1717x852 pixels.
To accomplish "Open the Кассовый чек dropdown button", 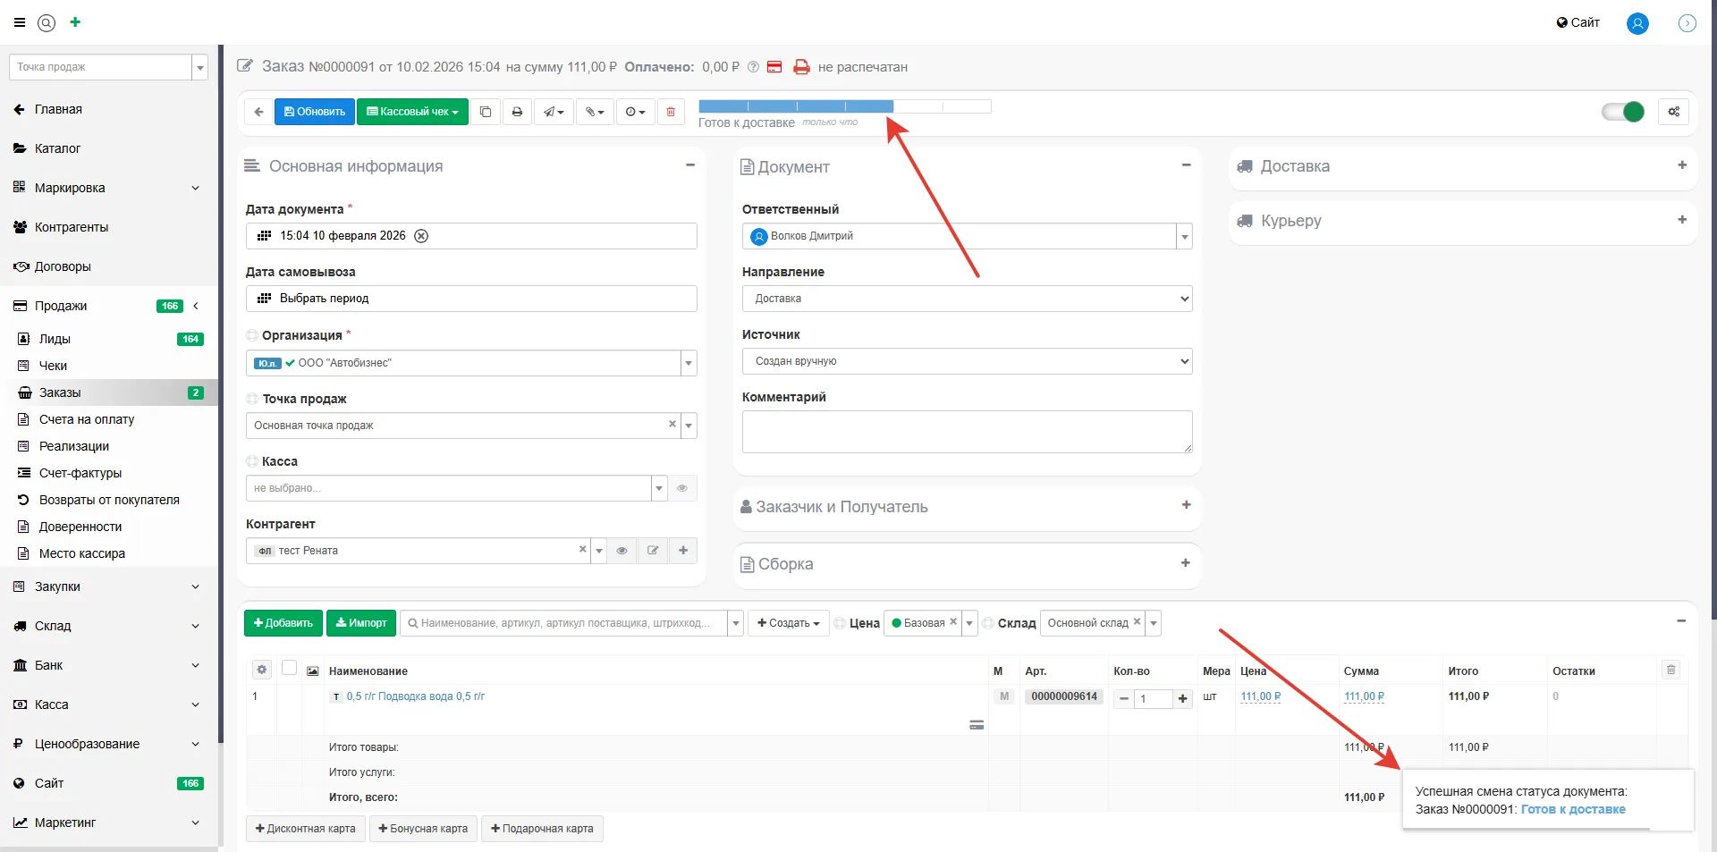I will 412,112.
